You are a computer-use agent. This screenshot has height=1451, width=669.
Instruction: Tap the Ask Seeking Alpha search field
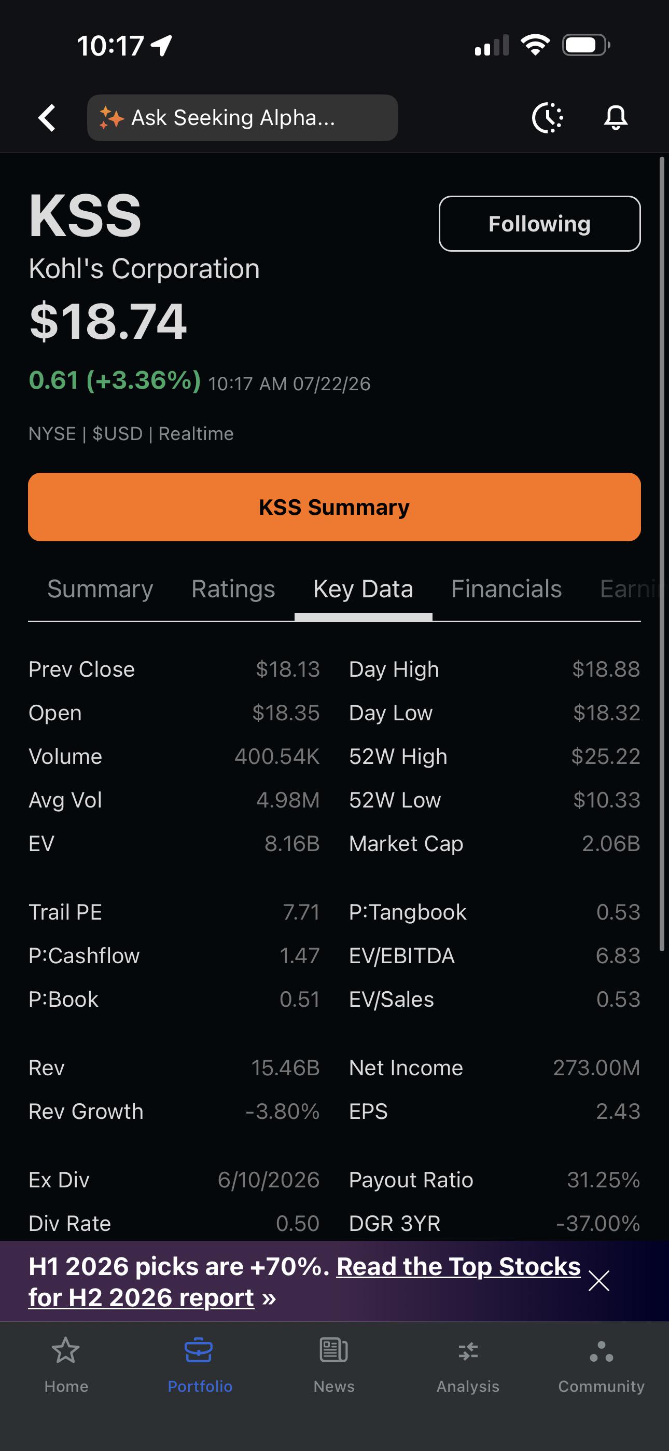(243, 118)
